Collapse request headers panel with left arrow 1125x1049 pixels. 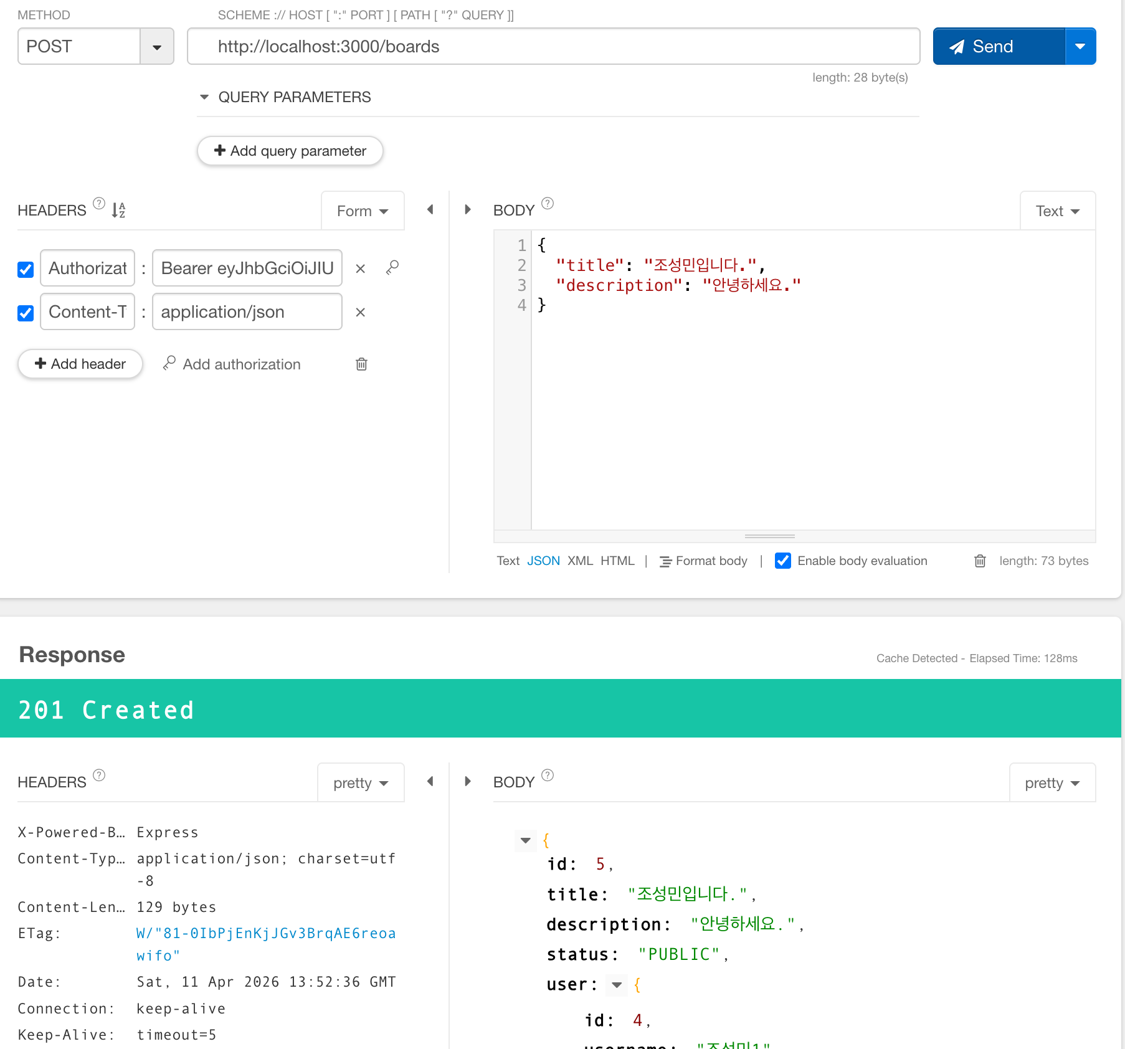click(x=430, y=210)
